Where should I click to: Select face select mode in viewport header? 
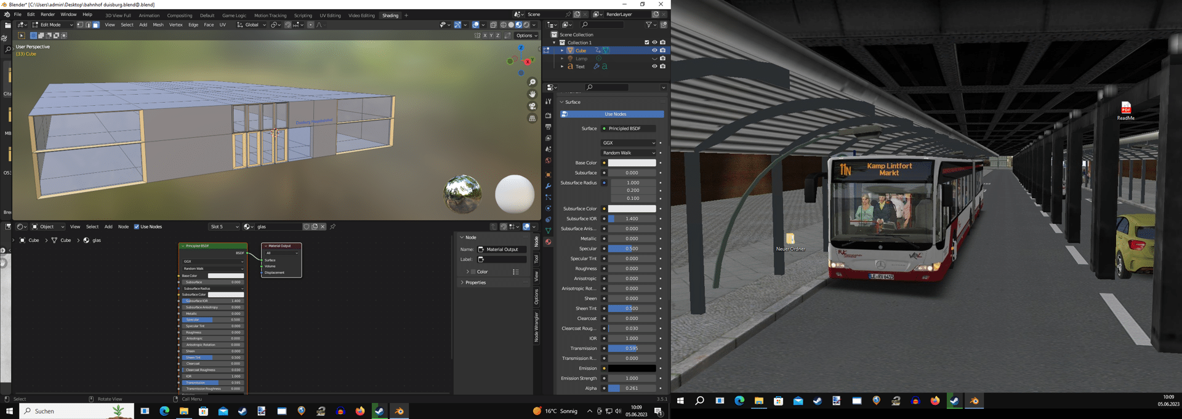point(96,25)
